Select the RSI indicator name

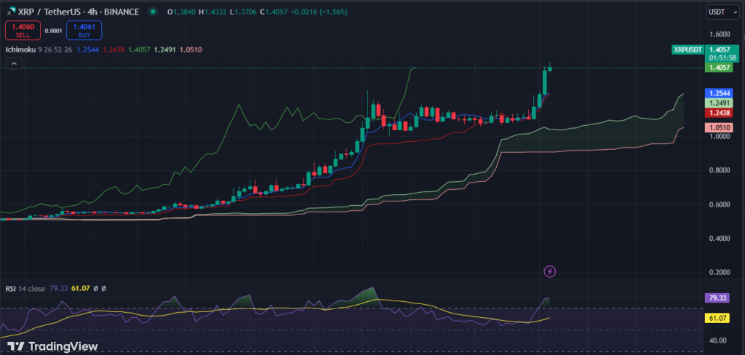(12, 288)
